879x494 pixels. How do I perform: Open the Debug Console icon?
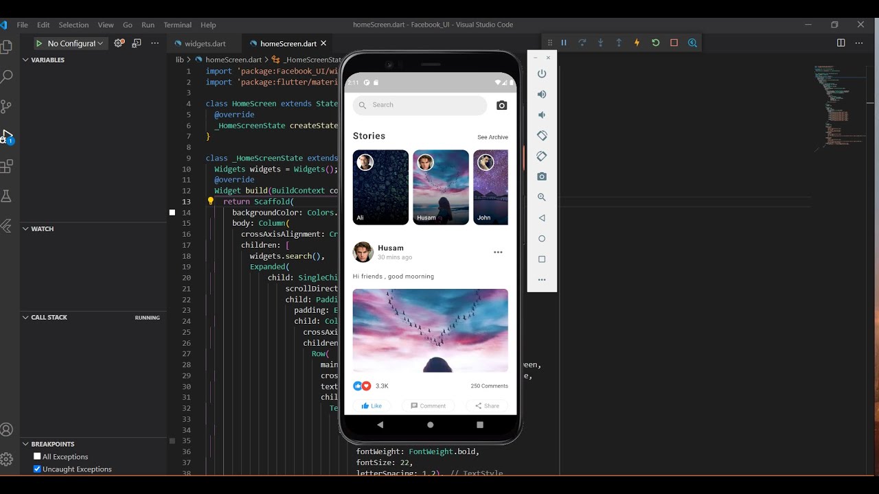(x=137, y=43)
